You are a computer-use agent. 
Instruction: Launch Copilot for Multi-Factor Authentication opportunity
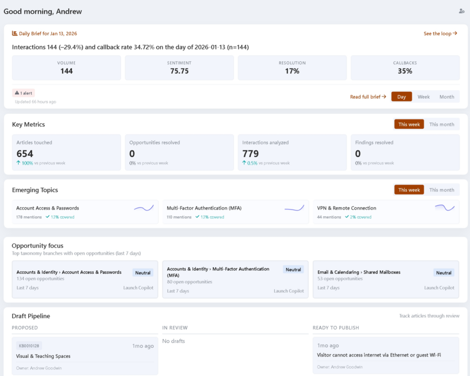(x=289, y=291)
